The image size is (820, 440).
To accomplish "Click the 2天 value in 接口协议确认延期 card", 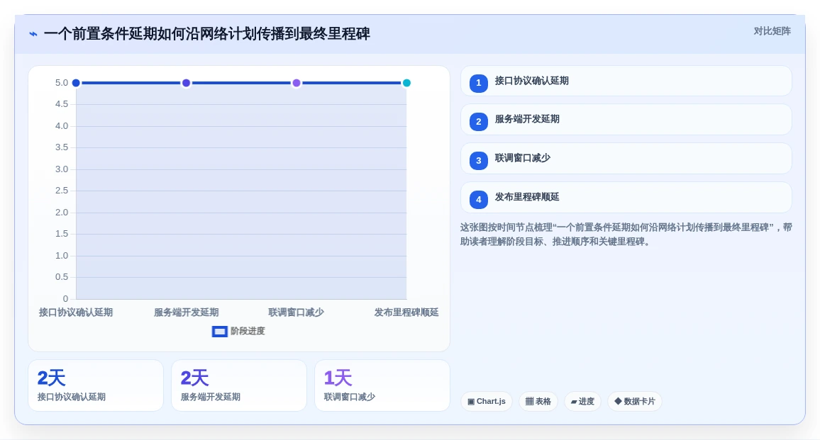I will (x=51, y=378).
